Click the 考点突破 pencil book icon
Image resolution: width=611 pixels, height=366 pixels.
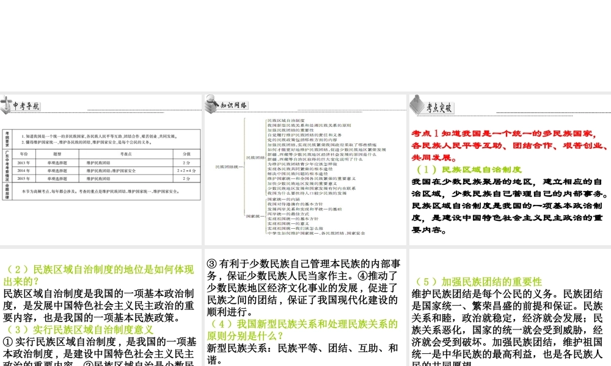(x=417, y=105)
